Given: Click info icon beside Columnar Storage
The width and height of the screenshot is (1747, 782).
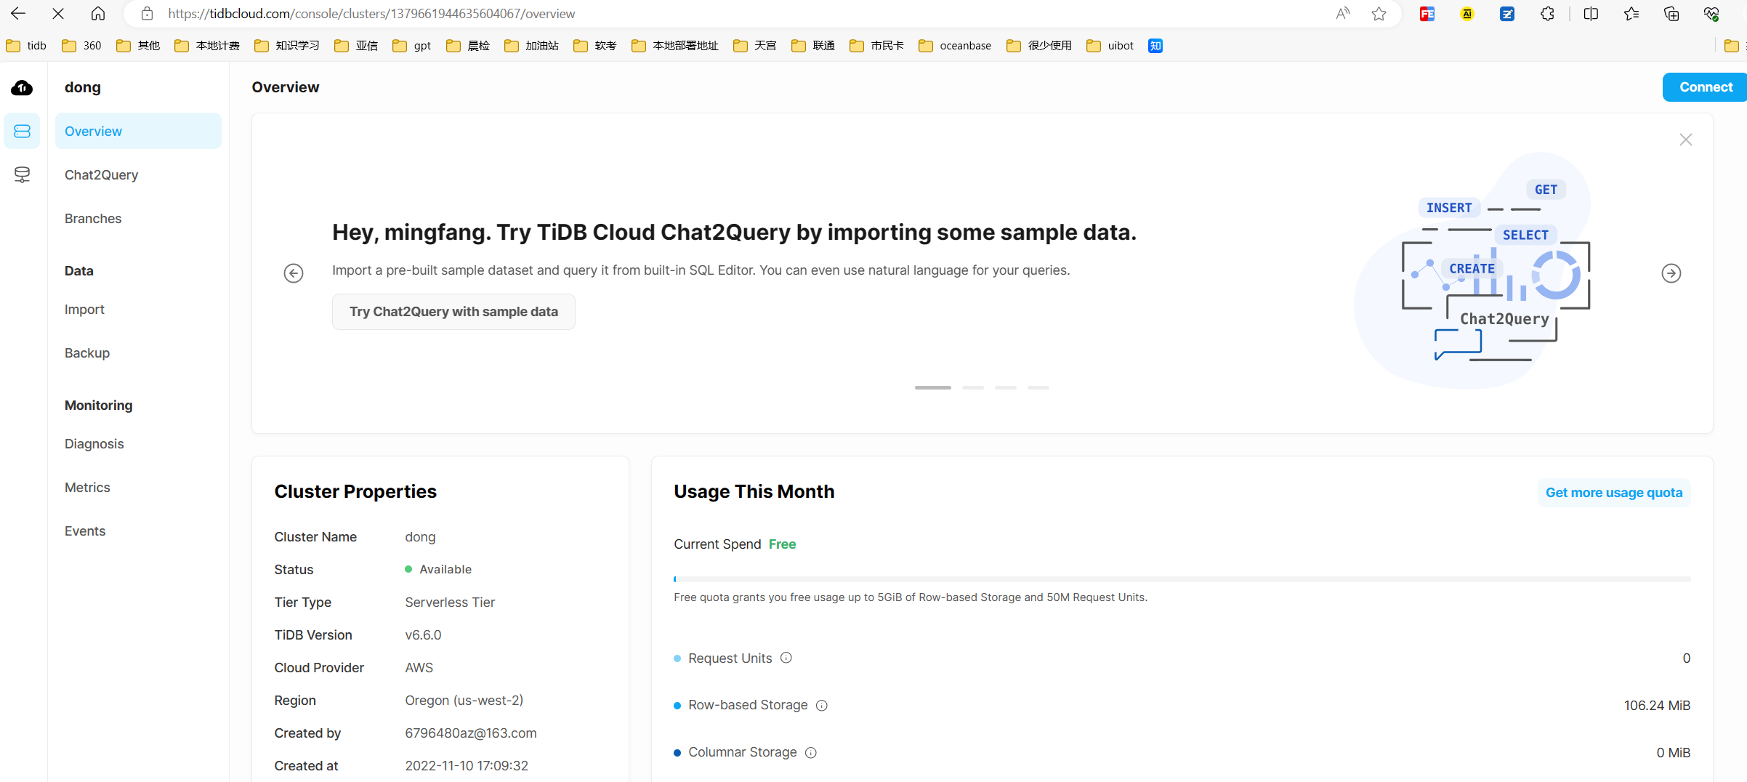Looking at the screenshot, I should click(810, 752).
